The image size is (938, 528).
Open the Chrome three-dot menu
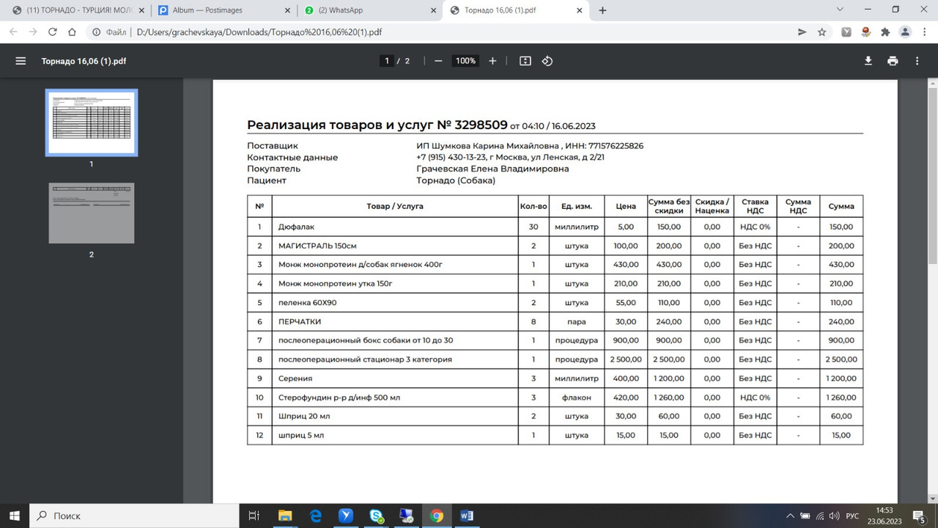[x=924, y=32]
